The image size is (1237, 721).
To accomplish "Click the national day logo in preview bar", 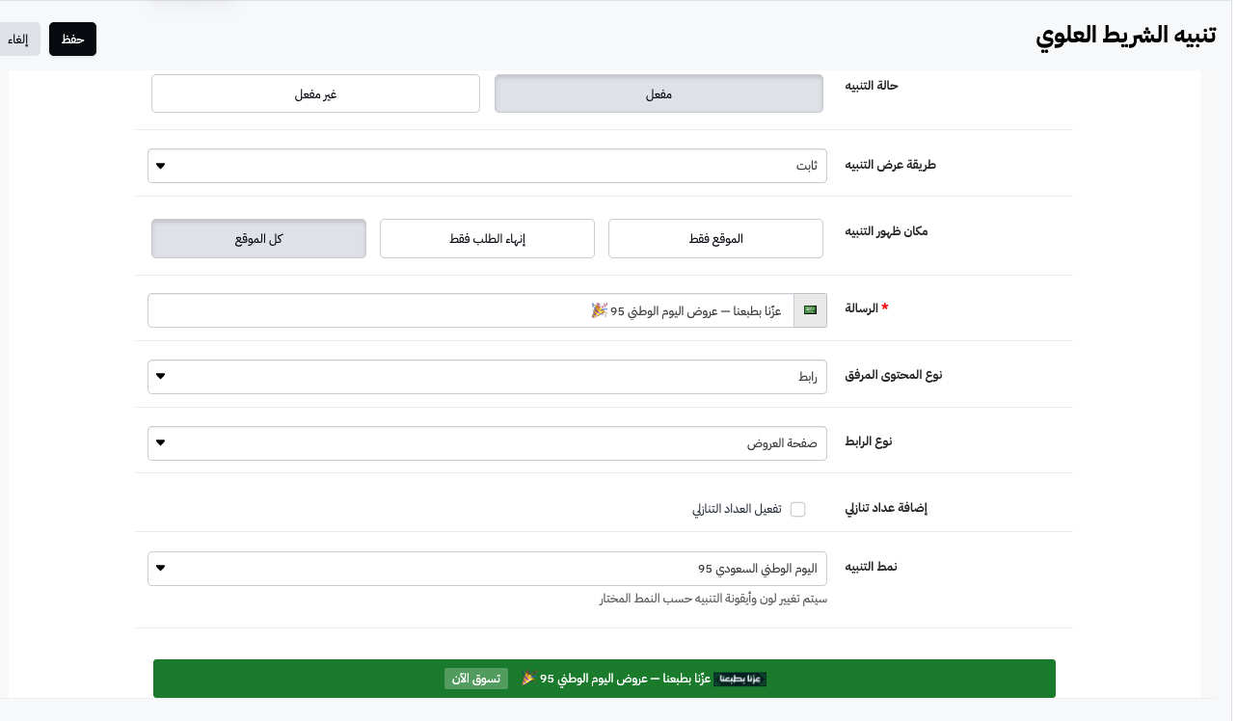I will [740, 679].
